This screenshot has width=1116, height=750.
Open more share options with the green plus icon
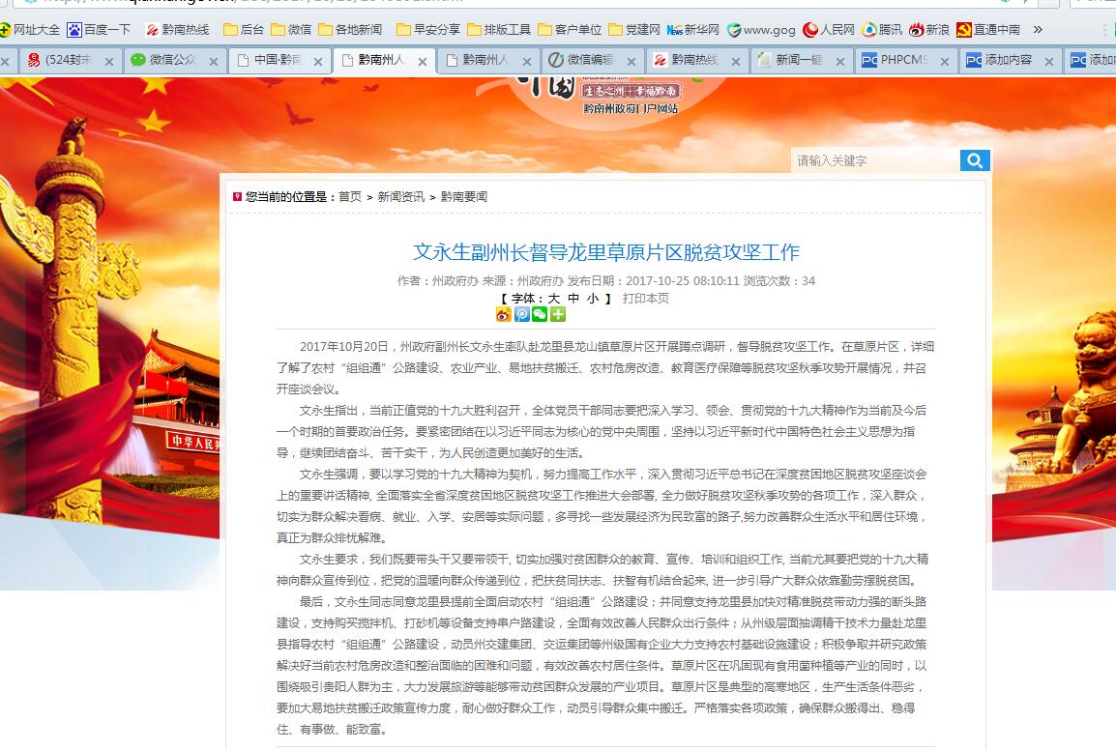(558, 314)
